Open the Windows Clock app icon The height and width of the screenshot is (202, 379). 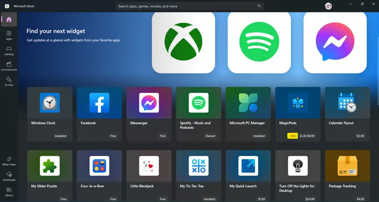(x=50, y=103)
